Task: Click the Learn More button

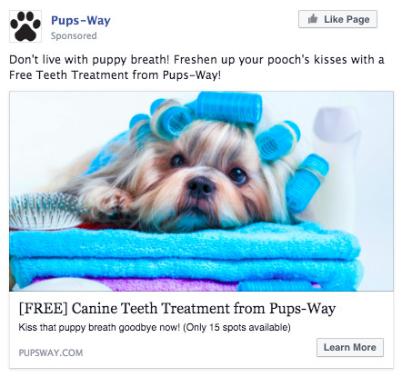Action: point(350,347)
